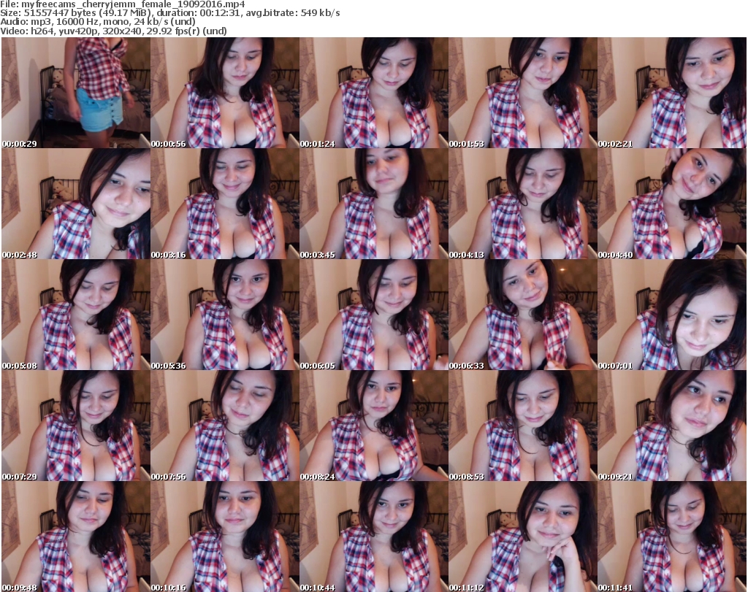Choose the frame at 00:06:05

(374, 315)
